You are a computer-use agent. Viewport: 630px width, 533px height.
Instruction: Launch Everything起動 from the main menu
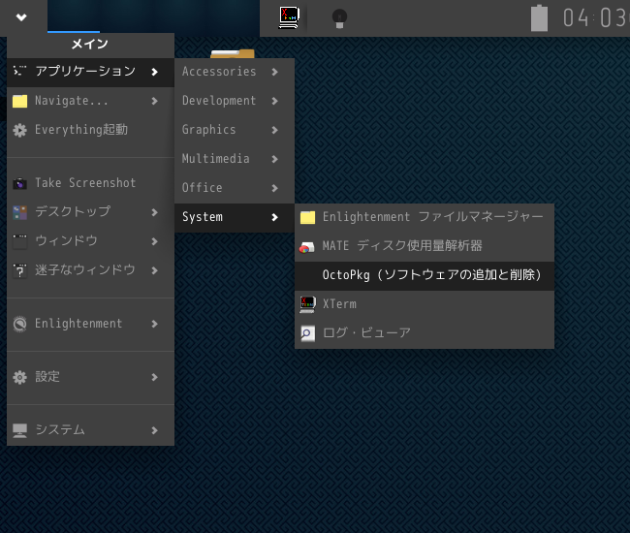(x=90, y=130)
